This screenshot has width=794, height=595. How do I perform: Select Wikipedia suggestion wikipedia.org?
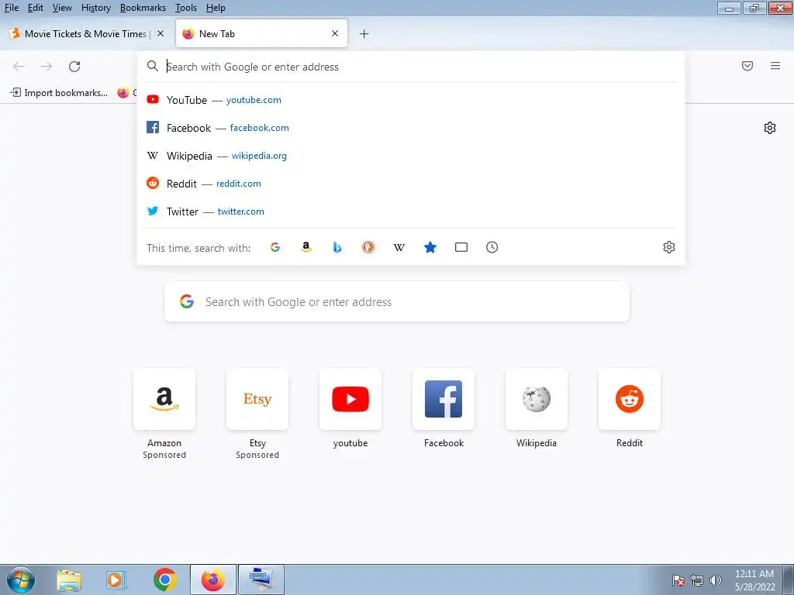point(411,155)
